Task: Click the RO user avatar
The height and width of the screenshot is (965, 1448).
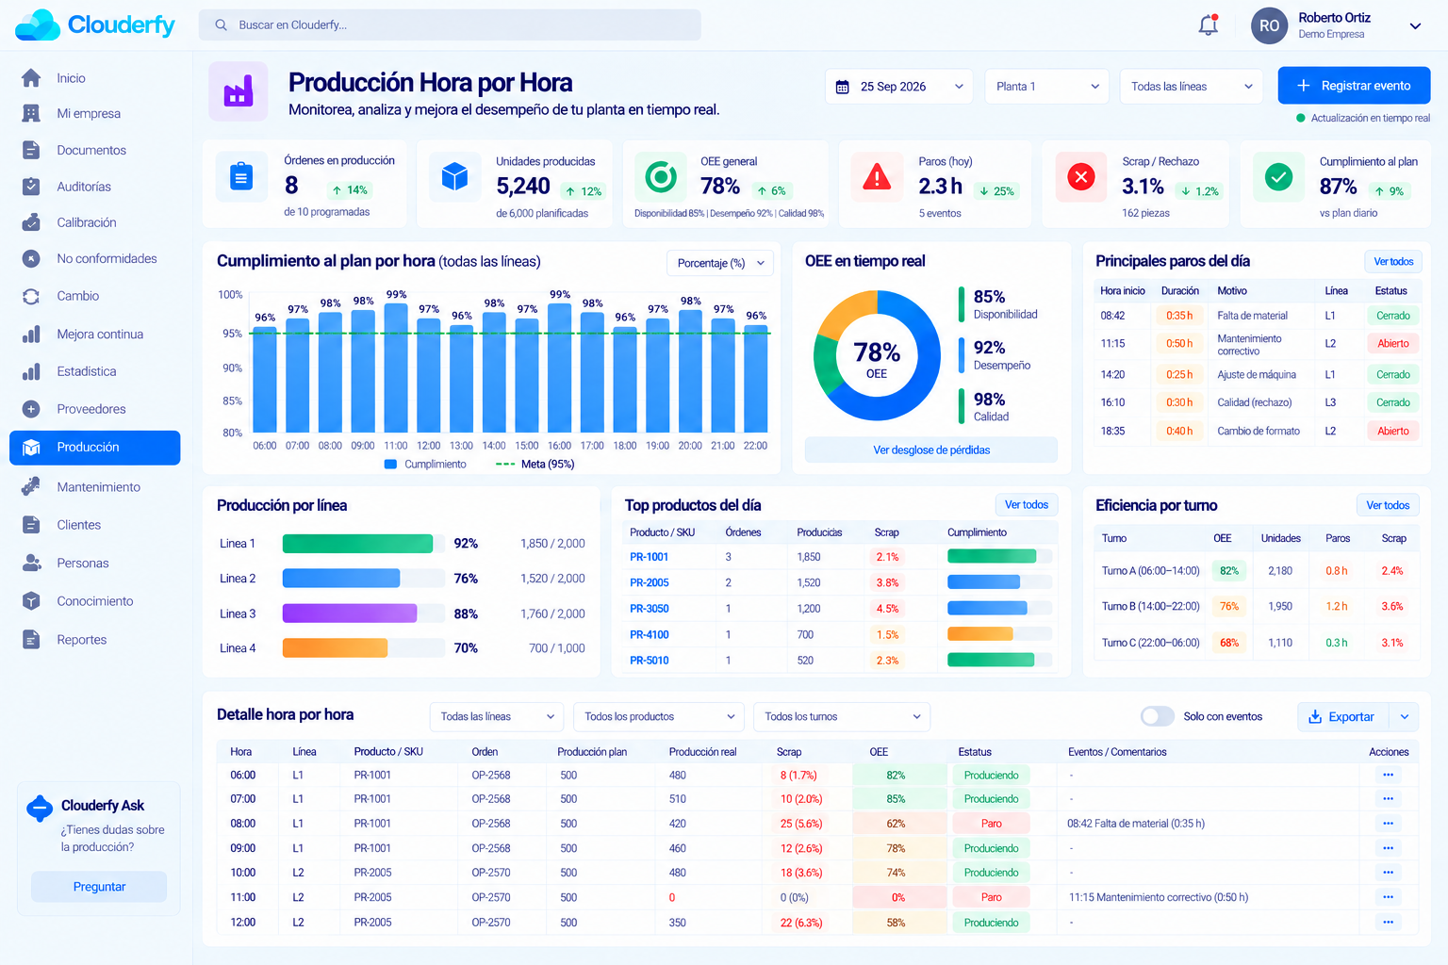Action: tap(1269, 25)
